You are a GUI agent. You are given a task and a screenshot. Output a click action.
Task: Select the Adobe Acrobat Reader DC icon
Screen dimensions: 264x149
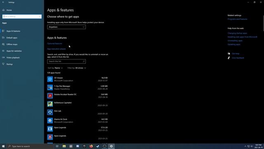coord(50,96)
